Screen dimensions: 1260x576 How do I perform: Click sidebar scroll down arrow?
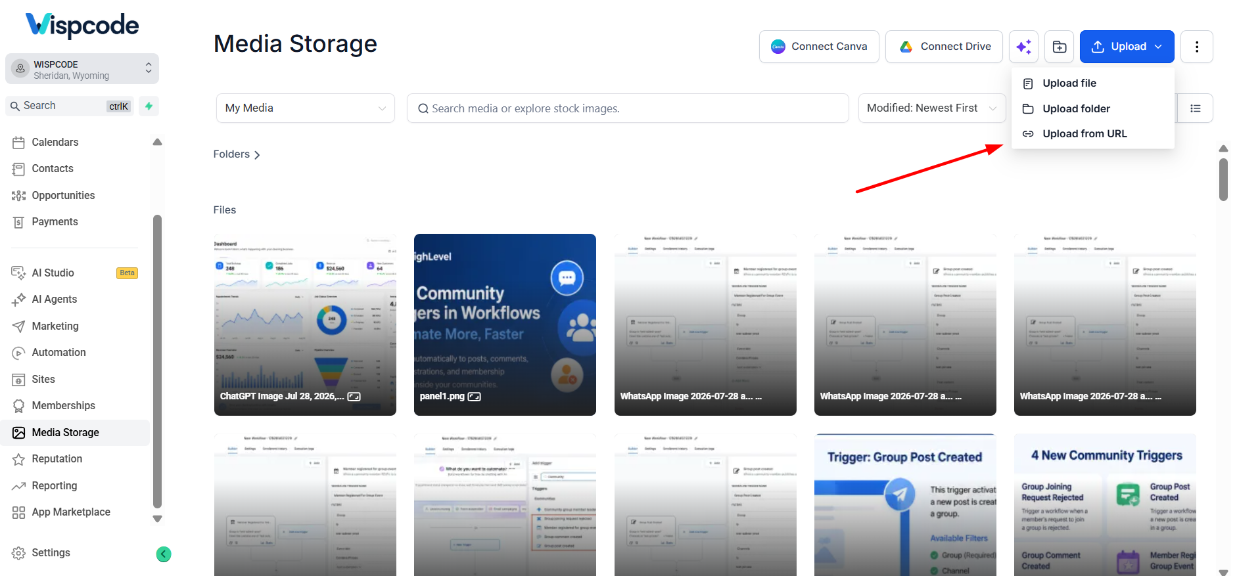[x=157, y=519]
